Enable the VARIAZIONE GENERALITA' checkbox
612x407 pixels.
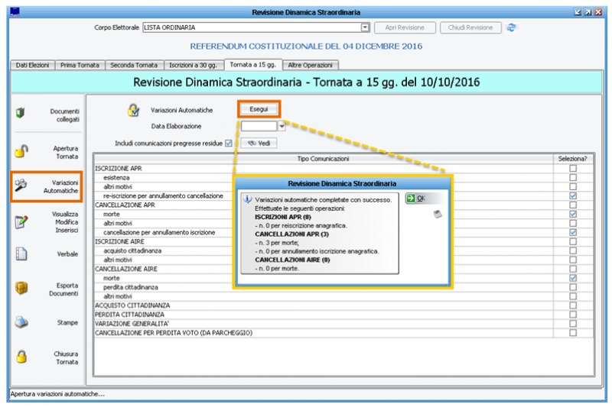(x=572, y=324)
